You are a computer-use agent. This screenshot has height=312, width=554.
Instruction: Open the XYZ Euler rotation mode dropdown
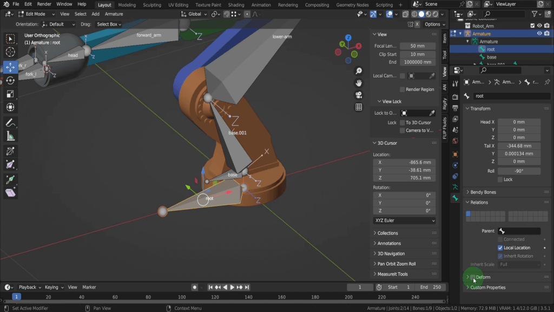[x=404, y=221]
